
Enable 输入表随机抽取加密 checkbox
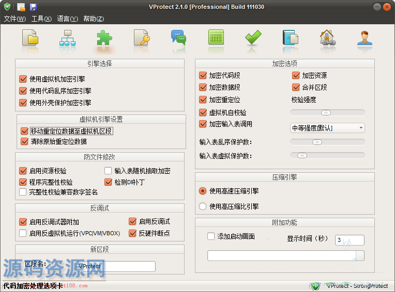click(x=108, y=171)
